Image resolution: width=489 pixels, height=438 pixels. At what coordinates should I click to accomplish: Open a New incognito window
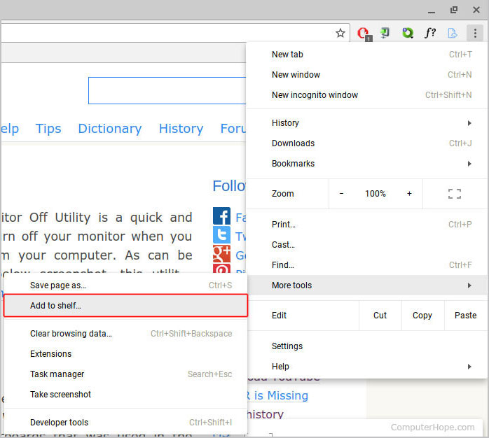point(367,94)
